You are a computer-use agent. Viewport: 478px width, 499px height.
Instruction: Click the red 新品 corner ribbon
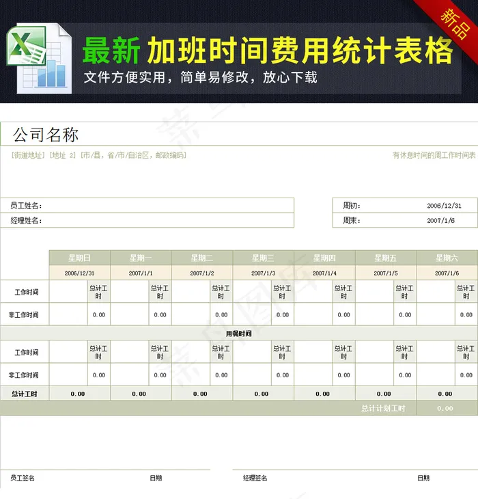point(453,20)
